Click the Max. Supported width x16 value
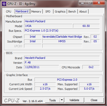107x106 pixels. [89, 84]
